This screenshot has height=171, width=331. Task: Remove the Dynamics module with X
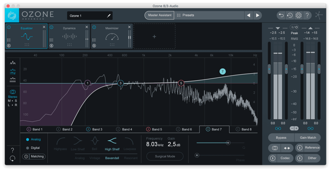(x=87, y=27)
